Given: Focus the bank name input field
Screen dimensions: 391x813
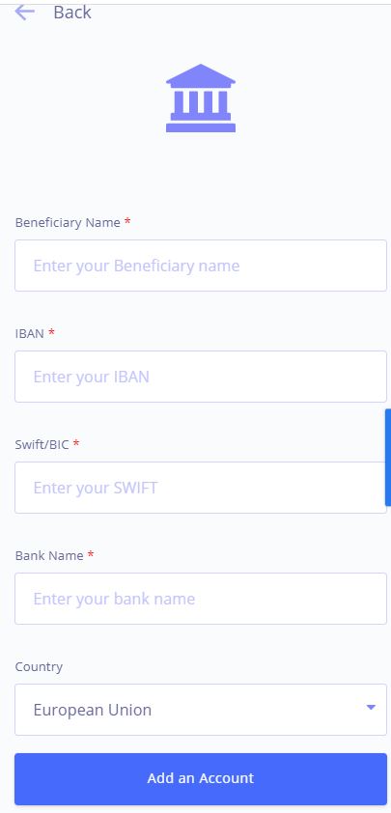Looking at the screenshot, I should tap(201, 599).
